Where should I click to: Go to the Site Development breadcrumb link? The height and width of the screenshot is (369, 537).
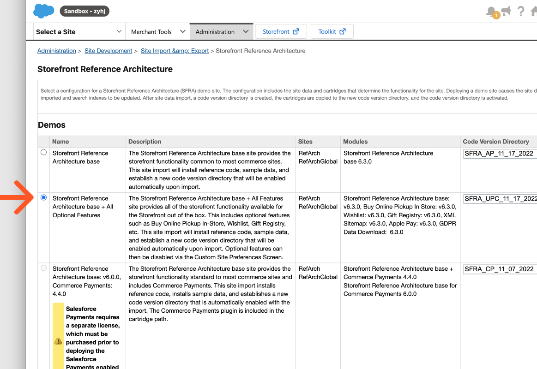point(108,51)
